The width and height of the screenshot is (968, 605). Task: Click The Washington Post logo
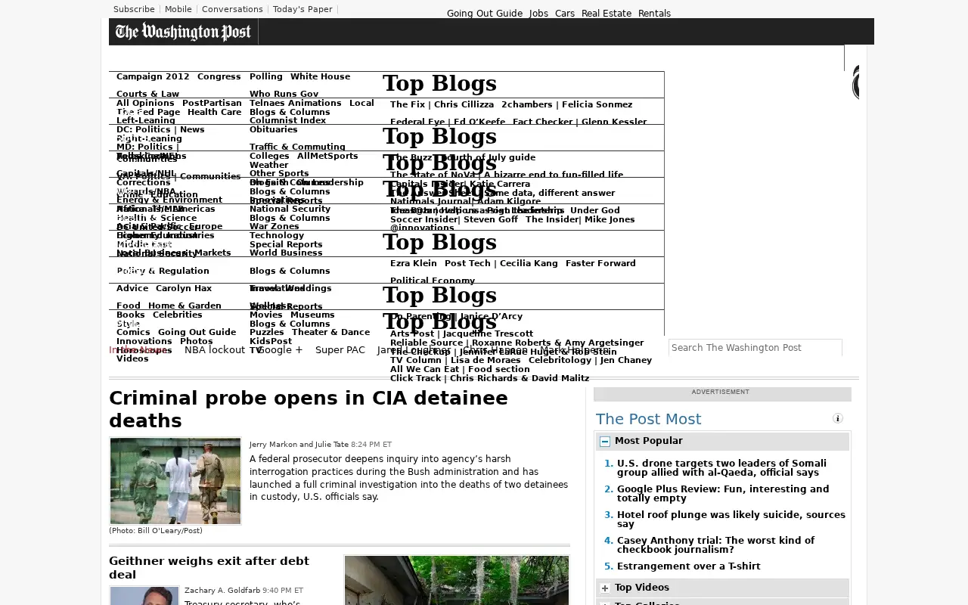tap(183, 32)
